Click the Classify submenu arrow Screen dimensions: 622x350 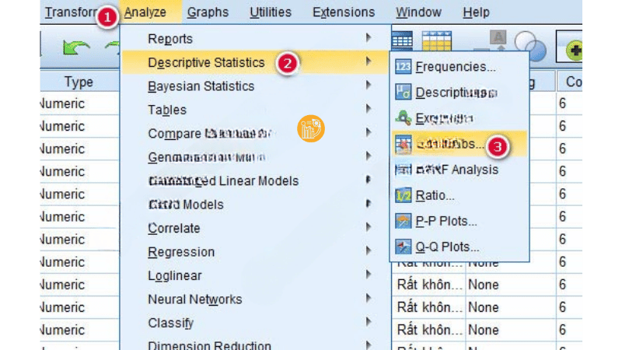tap(369, 321)
